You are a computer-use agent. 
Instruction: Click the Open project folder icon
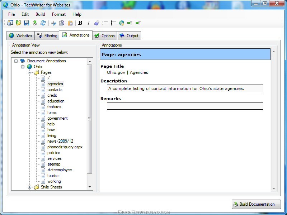[x=18, y=23]
